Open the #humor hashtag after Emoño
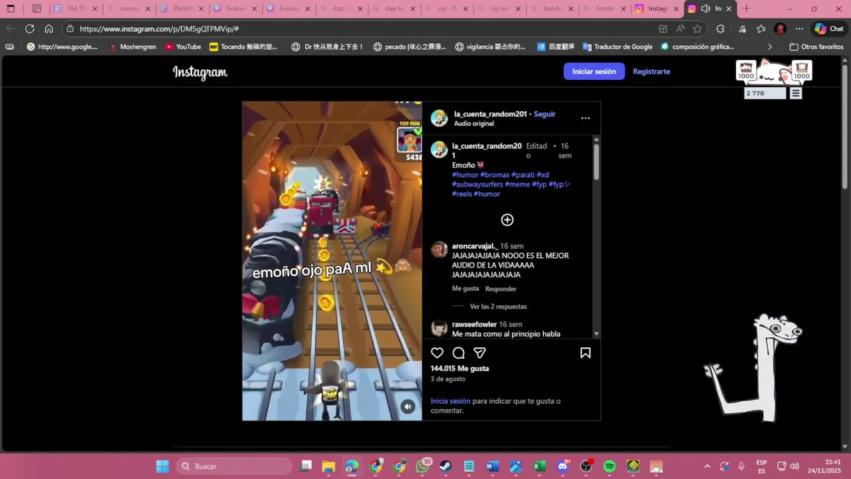Screen dimensions: 851x479 coord(465,175)
